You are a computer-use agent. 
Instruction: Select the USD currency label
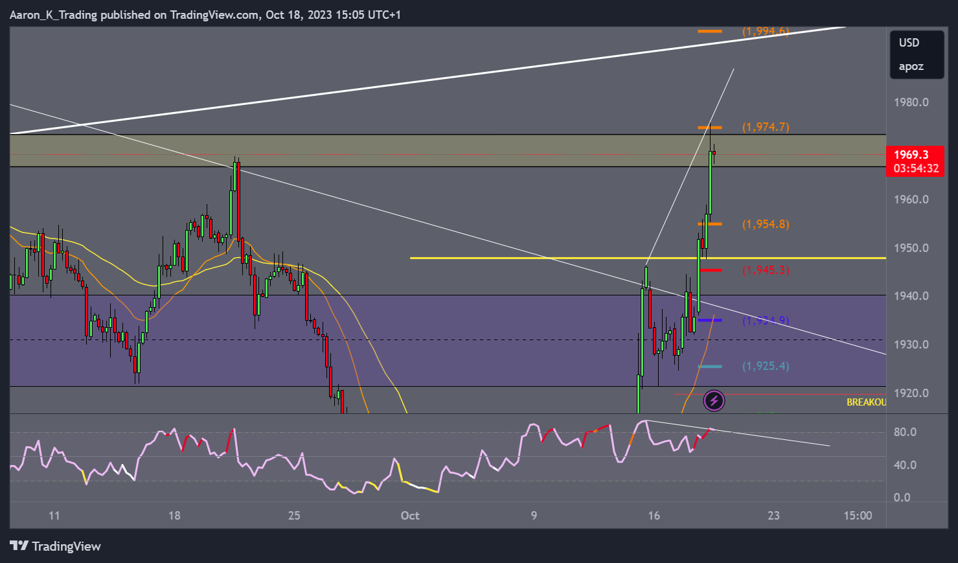(x=909, y=43)
